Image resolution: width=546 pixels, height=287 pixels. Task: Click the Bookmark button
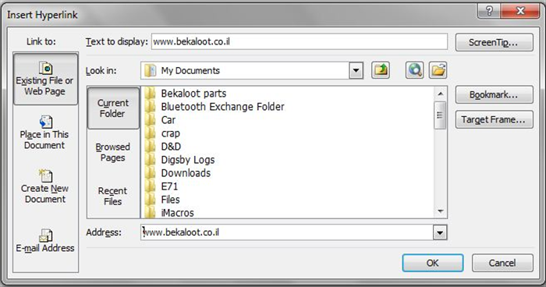point(494,94)
